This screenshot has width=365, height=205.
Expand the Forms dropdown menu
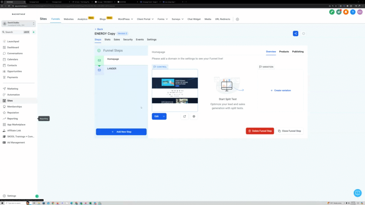(x=163, y=19)
